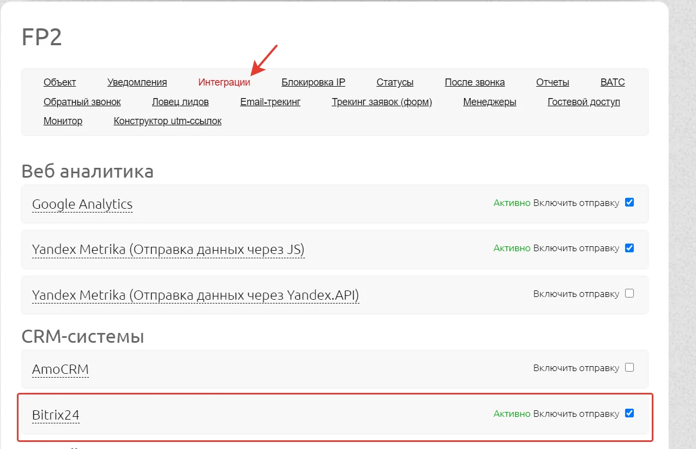Disable Bitrix24 sending checkbox
This screenshot has height=449, width=696.
tap(629, 413)
